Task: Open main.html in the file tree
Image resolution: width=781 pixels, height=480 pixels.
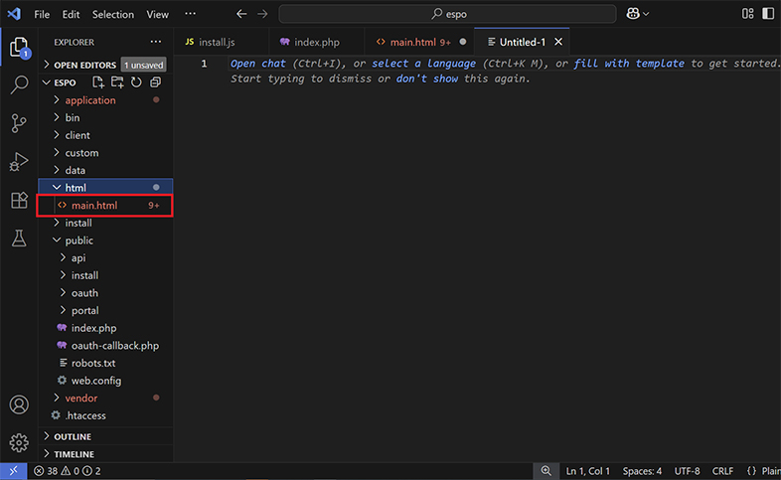Action: click(93, 205)
